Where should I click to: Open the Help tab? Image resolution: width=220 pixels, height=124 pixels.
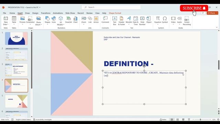(x=104, y=13)
